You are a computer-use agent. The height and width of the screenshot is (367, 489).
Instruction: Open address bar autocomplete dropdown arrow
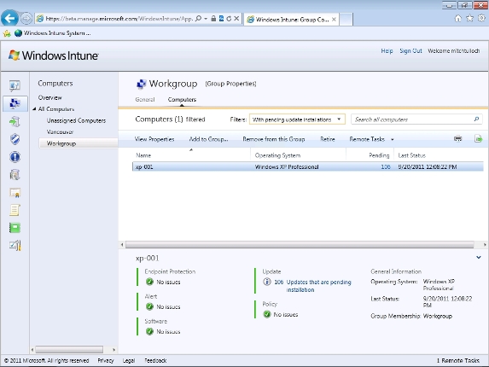(x=206, y=19)
